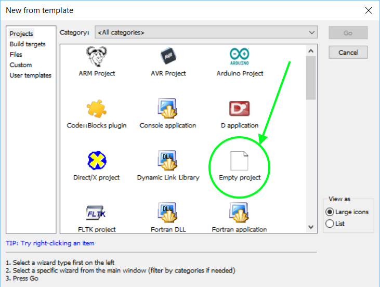380x287 pixels.
Task: Select the Code::Blocks plugin puzzle icon
Action: (x=97, y=109)
